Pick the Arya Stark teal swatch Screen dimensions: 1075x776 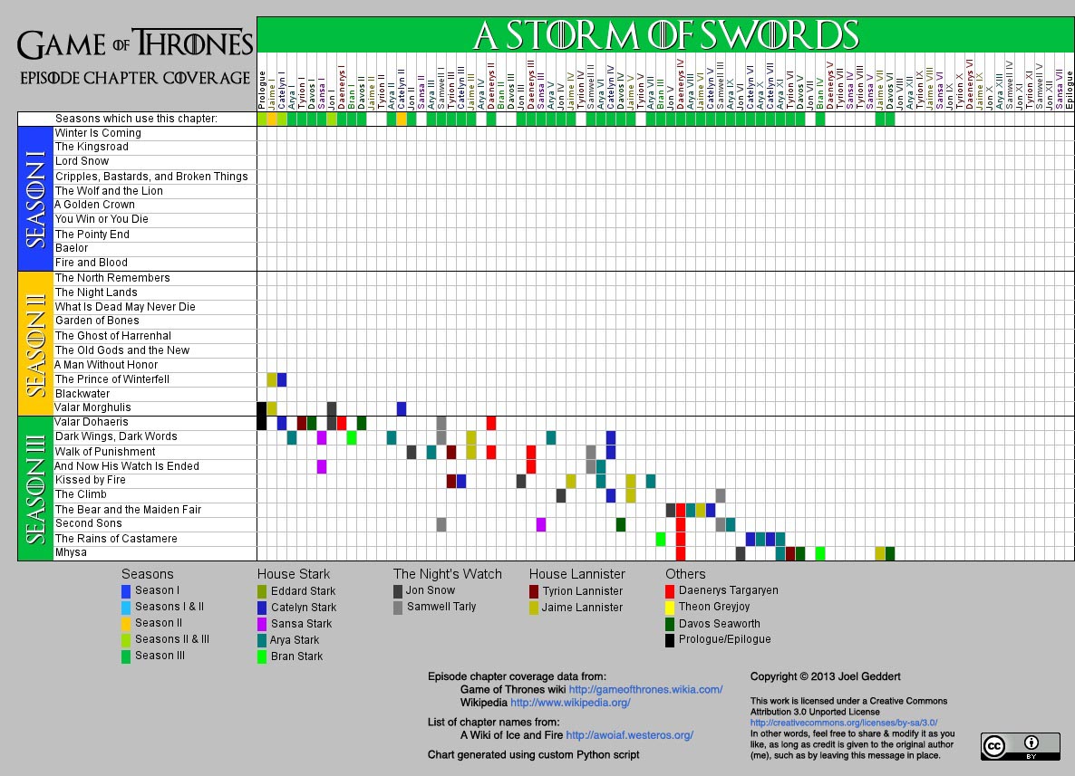[x=262, y=640]
